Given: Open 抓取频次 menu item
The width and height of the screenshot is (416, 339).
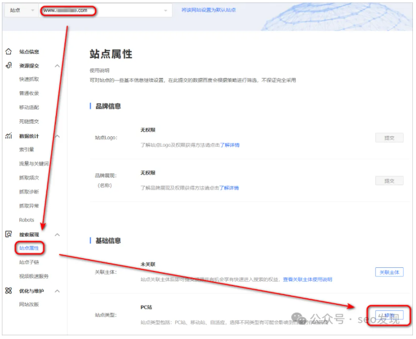Looking at the screenshot, I should point(29,178).
